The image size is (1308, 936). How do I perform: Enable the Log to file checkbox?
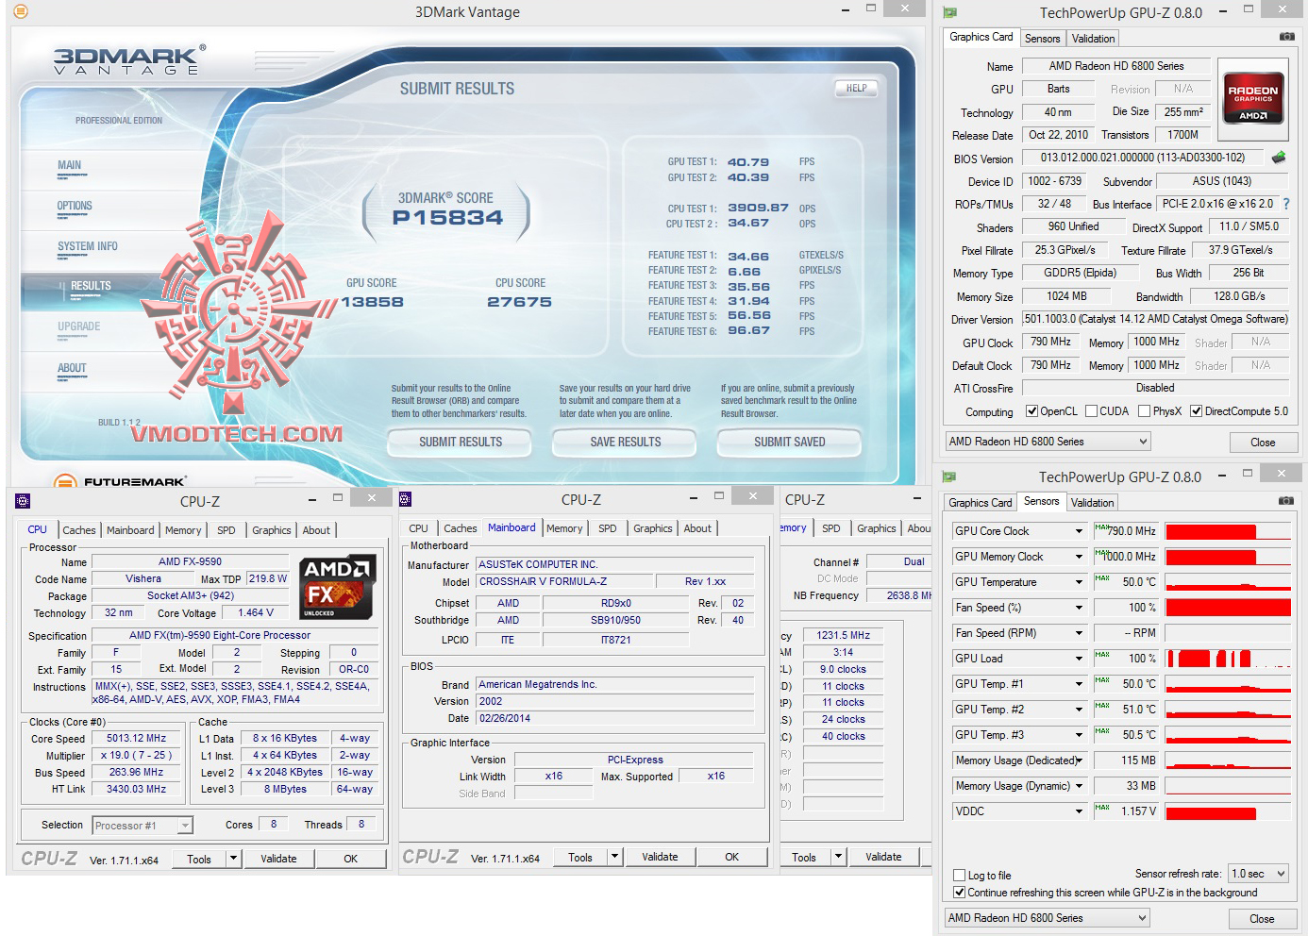tap(960, 876)
